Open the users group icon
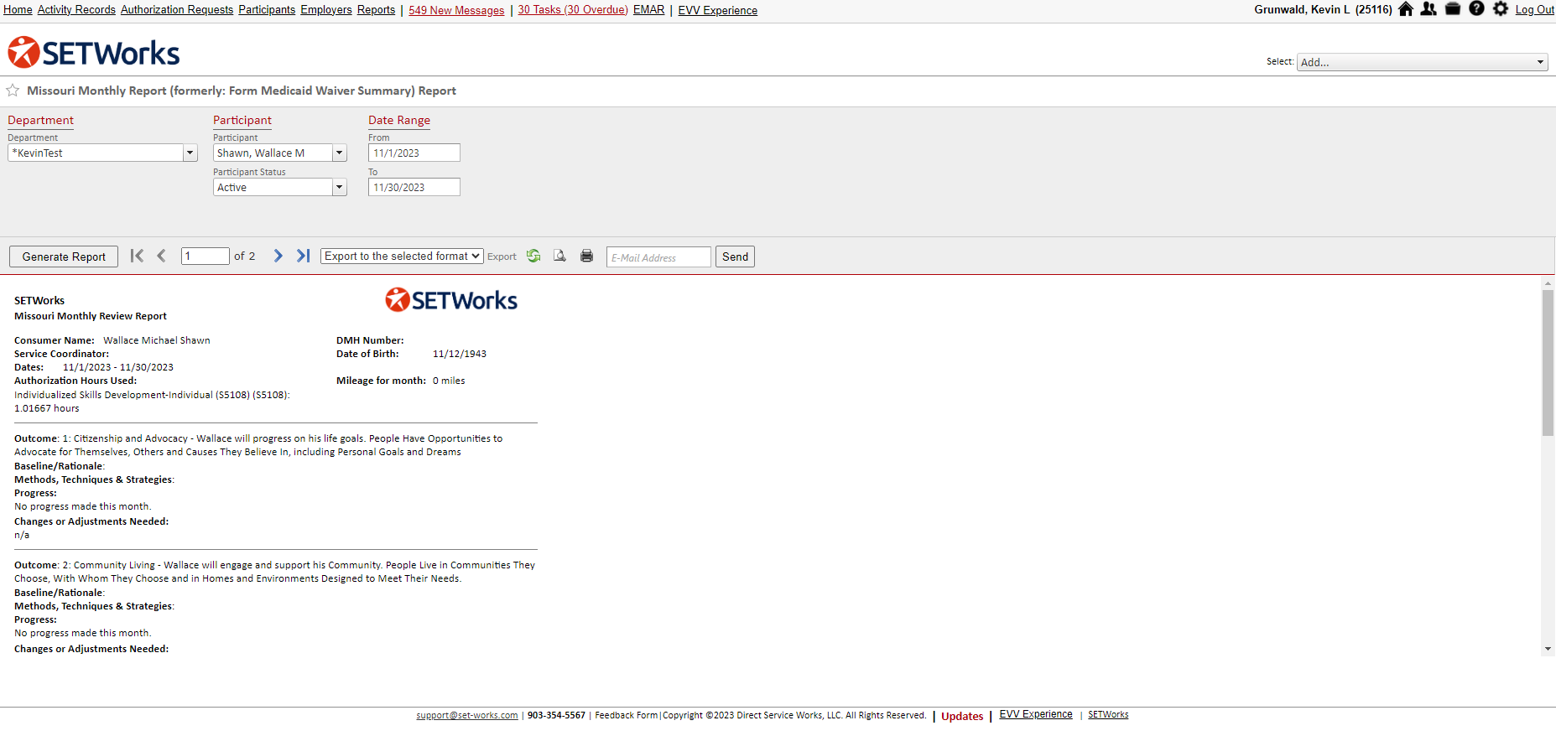The image size is (1556, 736). (x=1429, y=9)
